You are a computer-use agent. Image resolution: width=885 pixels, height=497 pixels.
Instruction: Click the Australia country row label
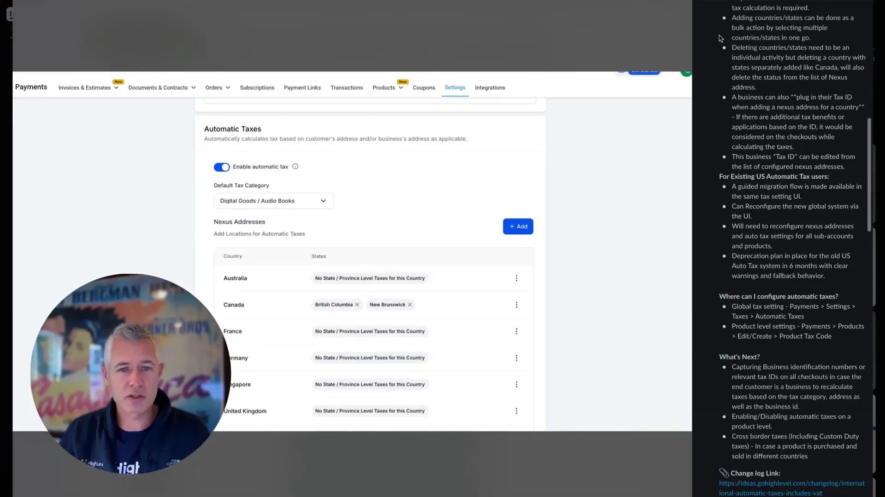click(235, 278)
